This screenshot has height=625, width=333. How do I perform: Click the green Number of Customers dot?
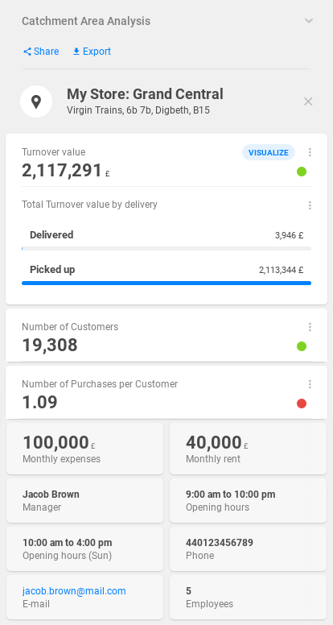pyautogui.click(x=302, y=346)
